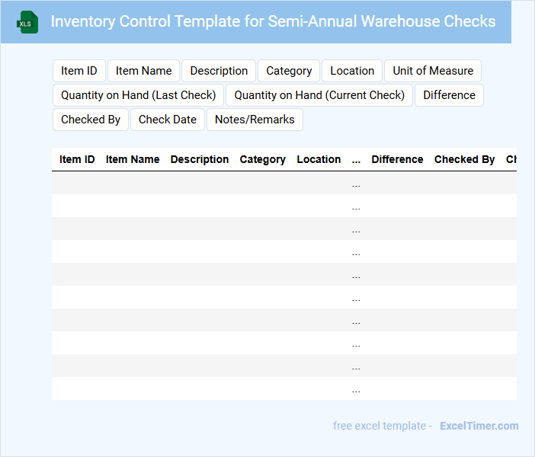Image resolution: width=535 pixels, height=457 pixels.
Task: Click the Difference column header
Action: (397, 159)
